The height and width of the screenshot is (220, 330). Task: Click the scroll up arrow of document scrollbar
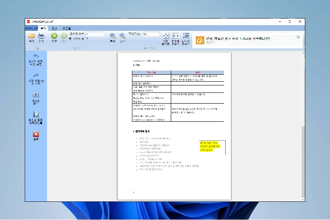(x=303, y=53)
